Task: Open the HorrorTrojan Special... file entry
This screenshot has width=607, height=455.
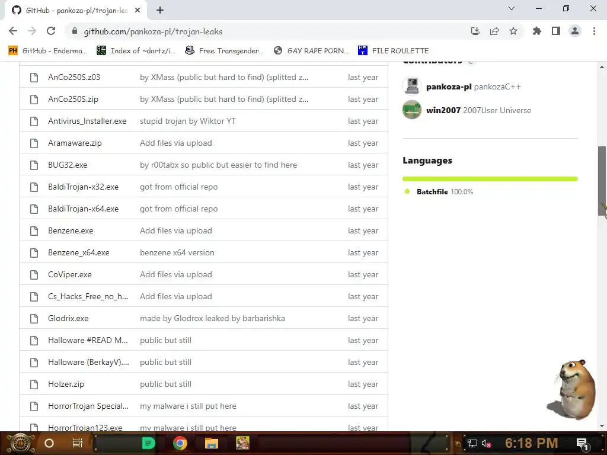Action: click(x=88, y=406)
